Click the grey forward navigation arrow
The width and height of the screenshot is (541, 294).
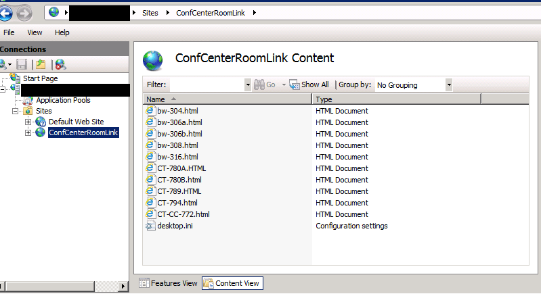point(24,14)
